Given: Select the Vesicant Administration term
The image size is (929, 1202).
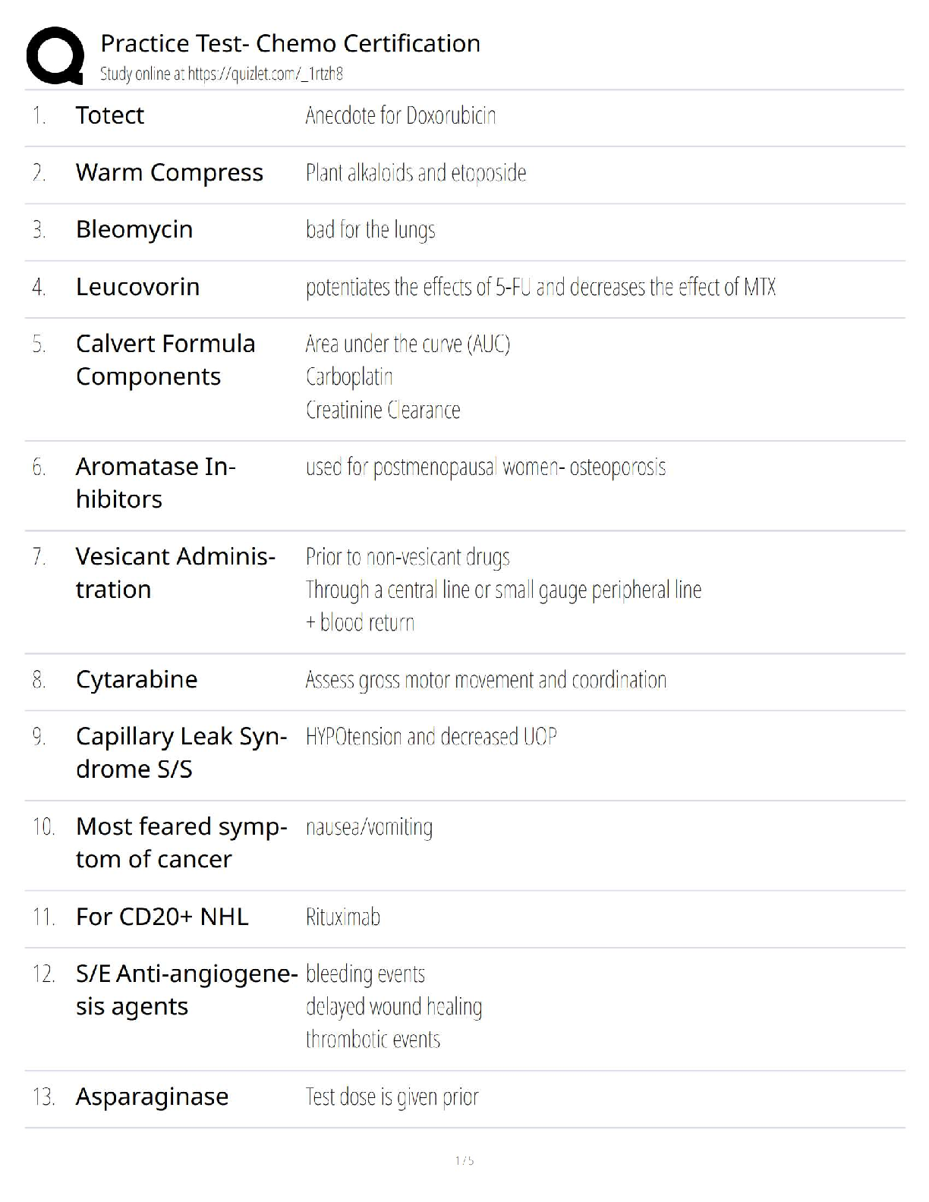Looking at the screenshot, I should pos(175,573).
